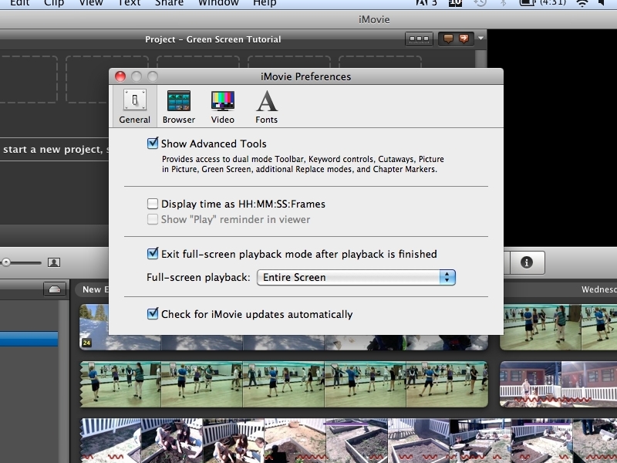617x463 pixels.
Task: Click the project panel scrollbar
Action: tap(480, 58)
